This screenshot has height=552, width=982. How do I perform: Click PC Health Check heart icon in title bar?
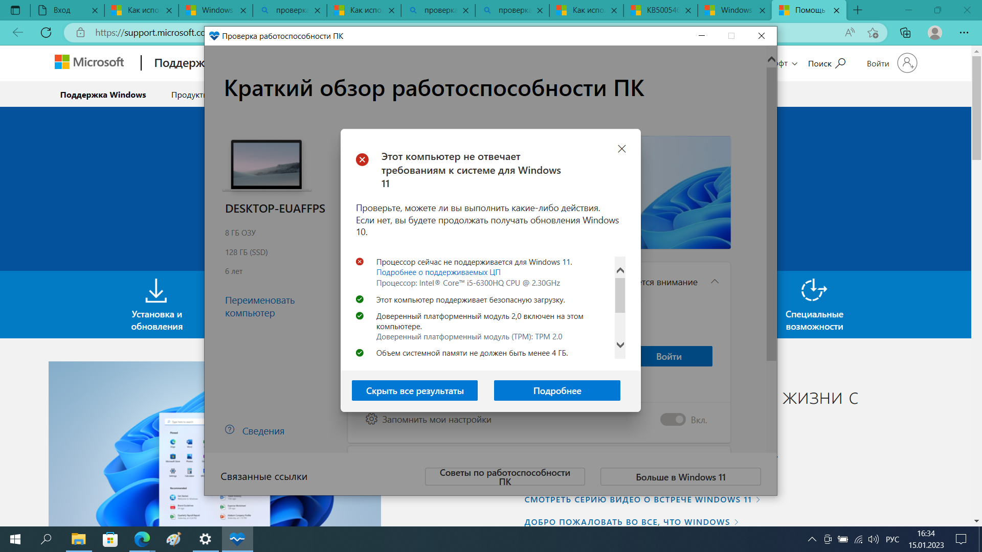[214, 36]
